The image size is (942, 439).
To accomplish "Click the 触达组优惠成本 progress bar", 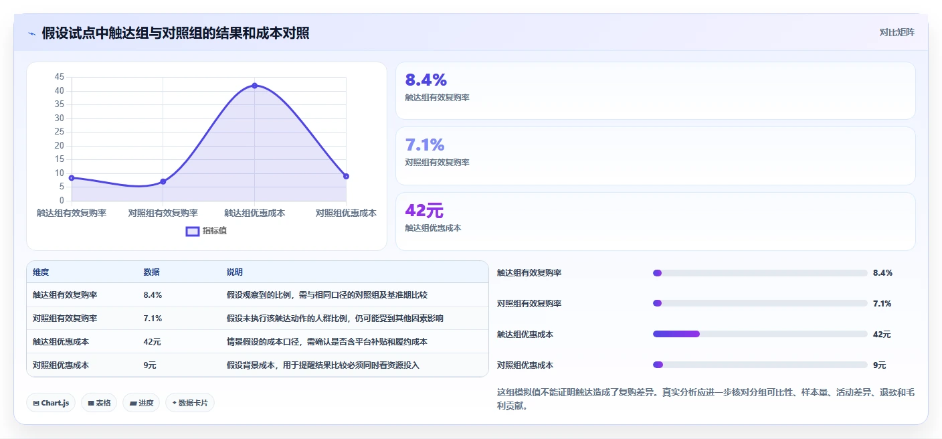I will click(760, 335).
